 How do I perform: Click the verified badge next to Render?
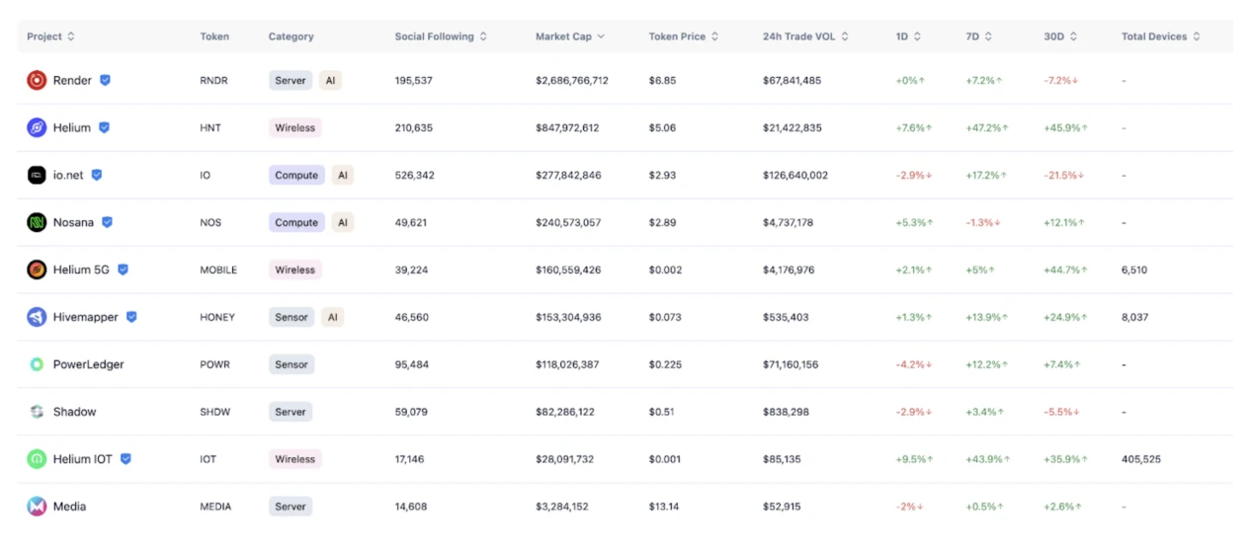coord(105,80)
